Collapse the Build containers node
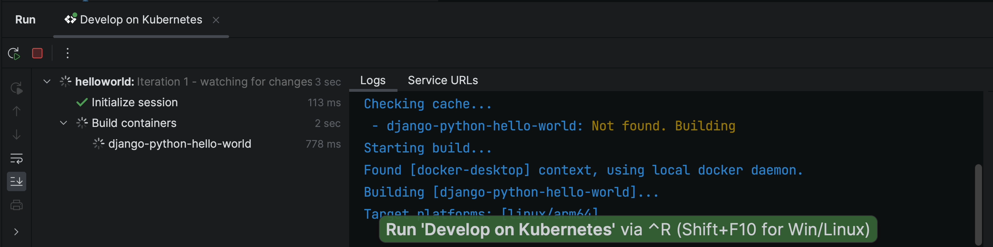 63,123
